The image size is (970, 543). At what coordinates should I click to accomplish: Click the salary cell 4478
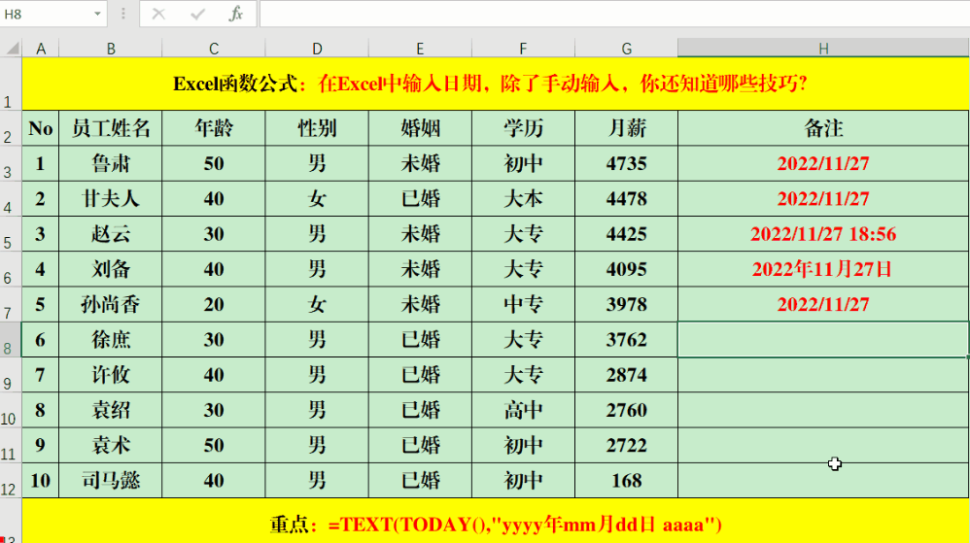(627, 198)
